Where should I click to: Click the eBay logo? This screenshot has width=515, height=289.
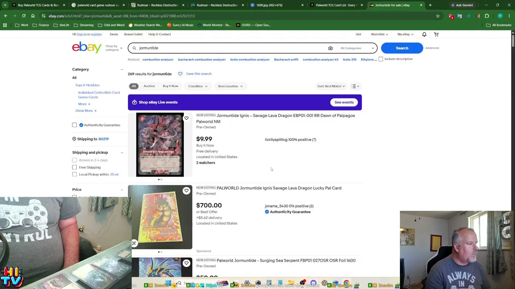(87, 47)
